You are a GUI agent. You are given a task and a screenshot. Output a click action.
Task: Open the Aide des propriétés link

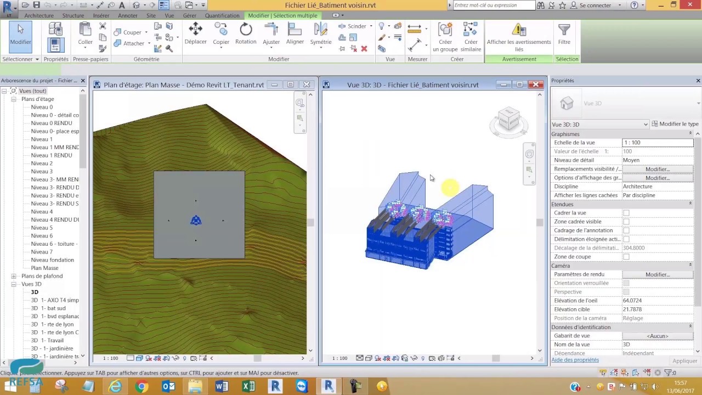coord(575,360)
